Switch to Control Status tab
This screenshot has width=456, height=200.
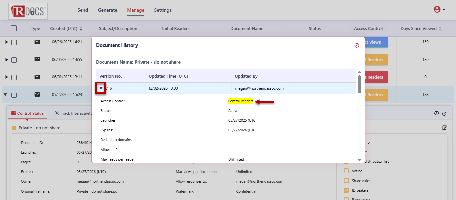[x=27, y=113]
